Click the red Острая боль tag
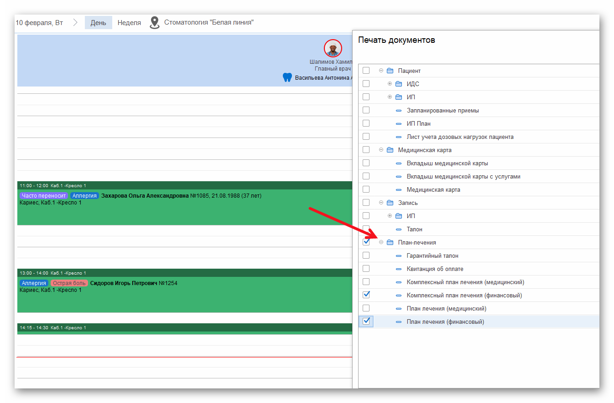 (x=69, y=283)
